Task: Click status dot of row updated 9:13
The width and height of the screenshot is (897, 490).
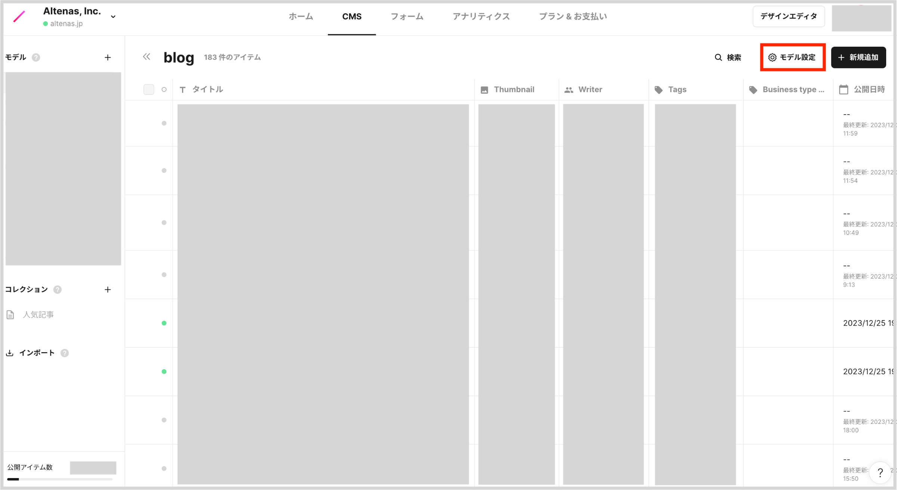Action: (x=164, y=275)
